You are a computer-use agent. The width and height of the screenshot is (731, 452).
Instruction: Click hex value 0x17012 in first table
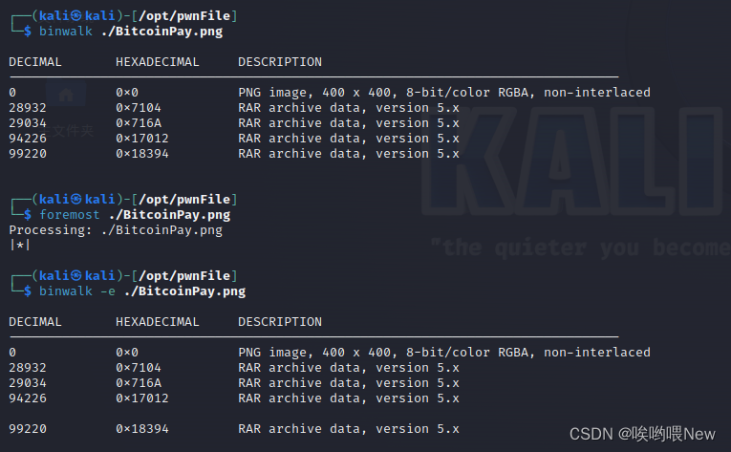coord(142,139)
